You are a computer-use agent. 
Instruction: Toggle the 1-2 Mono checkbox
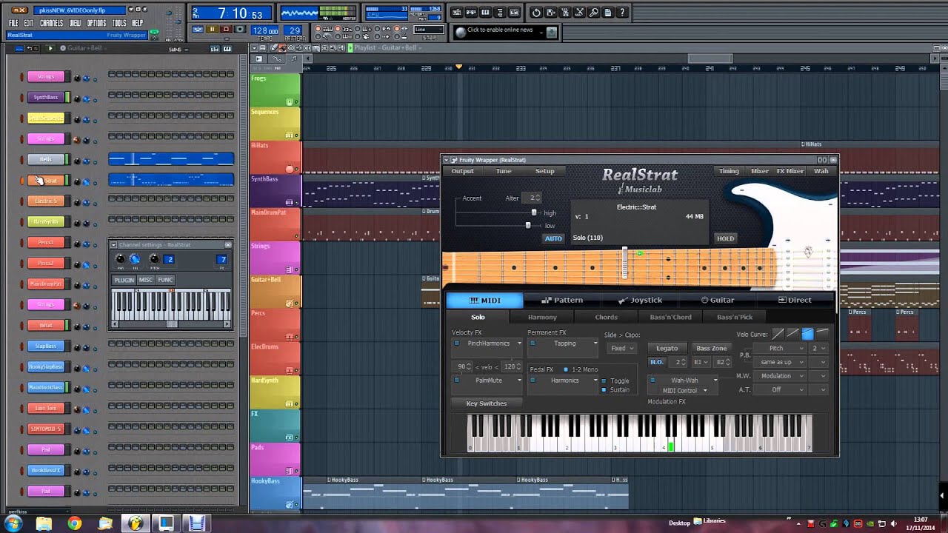pyautogui.click(x=566, y=369)
